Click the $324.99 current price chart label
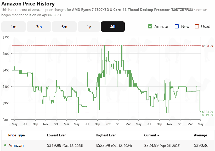The image size is (215, 151). point(207,112)
